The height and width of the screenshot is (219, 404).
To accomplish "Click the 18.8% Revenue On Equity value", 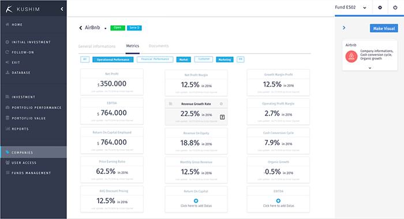I will click(x=190, y=143).
